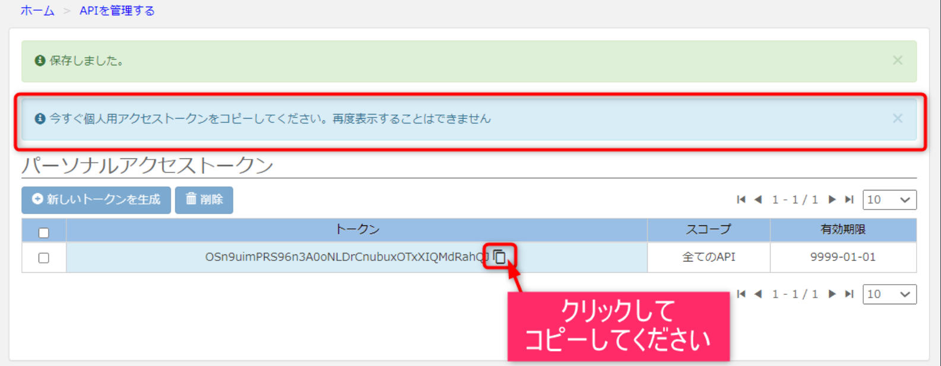Screen dimensions: 941x366
Task: Click the 新しいトークンを生成 button
Action: tap(96, 200)
